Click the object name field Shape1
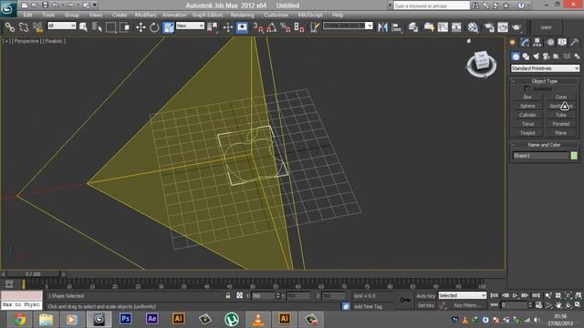 541,156
